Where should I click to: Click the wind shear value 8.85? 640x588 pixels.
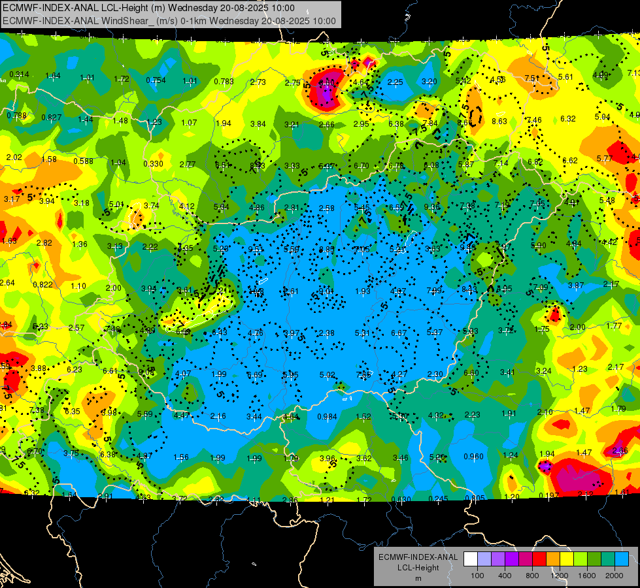pos(326,250)
